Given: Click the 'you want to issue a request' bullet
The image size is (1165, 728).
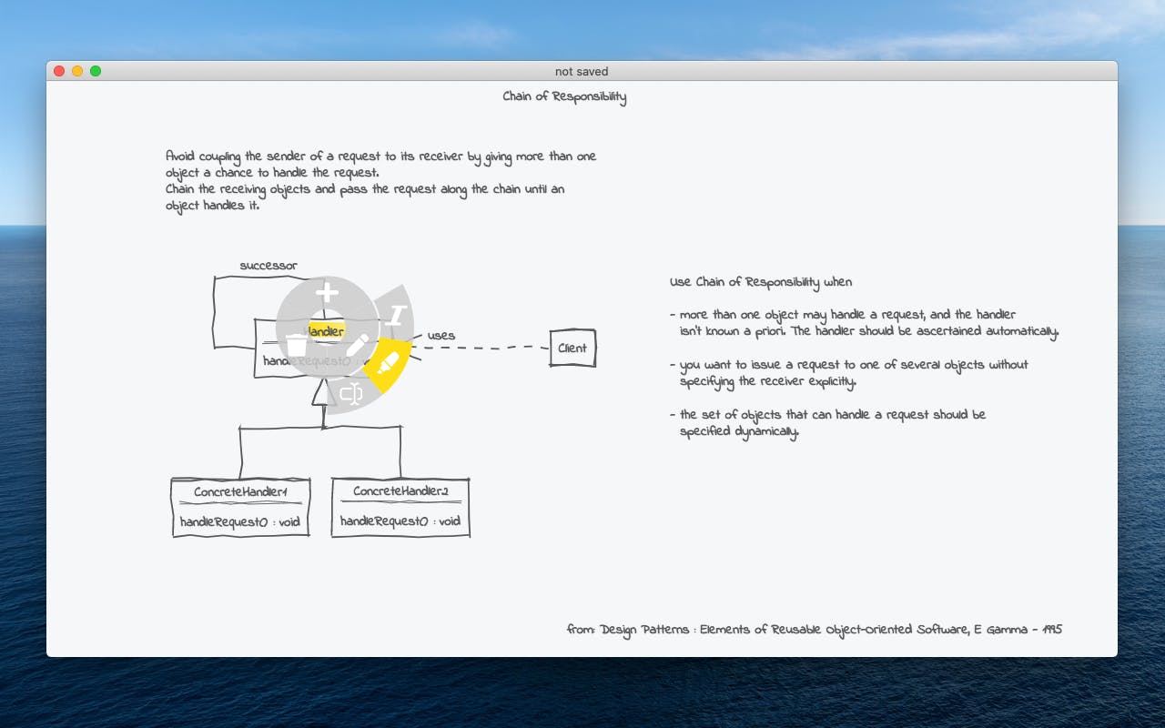Looking at the screenshot, I should pyautogui.click(x=849, y=373).
